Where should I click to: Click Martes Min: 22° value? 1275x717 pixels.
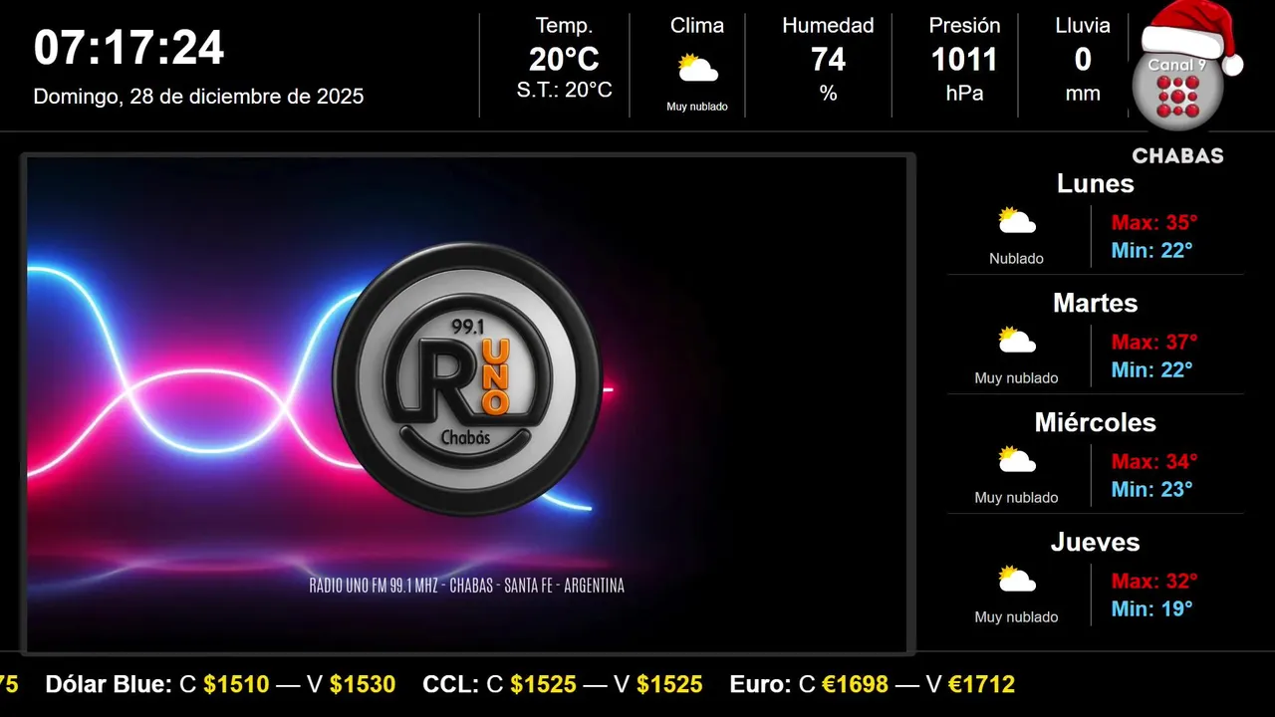1151,369
